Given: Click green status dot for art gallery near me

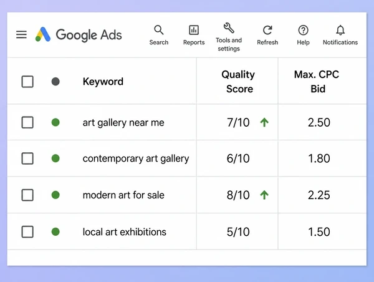Looking at the screenshot, I should tap(55, 122).
